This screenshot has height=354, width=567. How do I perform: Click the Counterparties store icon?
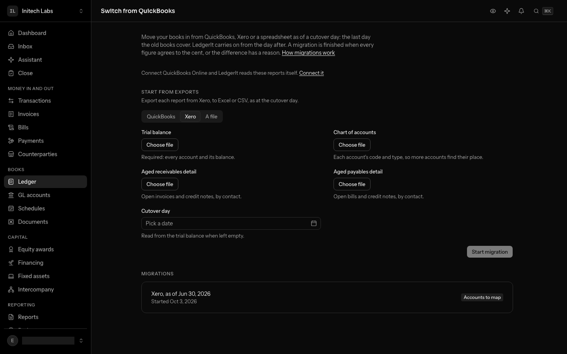pyautogui.click(x=11, y=154)
